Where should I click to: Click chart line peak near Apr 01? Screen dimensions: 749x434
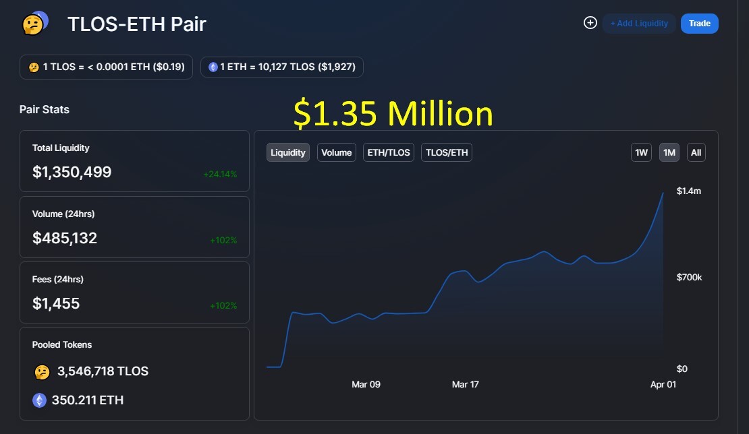point(663,193)
